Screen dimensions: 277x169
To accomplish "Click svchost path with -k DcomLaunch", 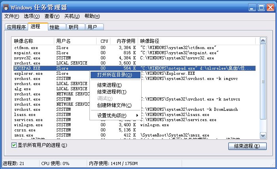I will [x=190, y=109].
